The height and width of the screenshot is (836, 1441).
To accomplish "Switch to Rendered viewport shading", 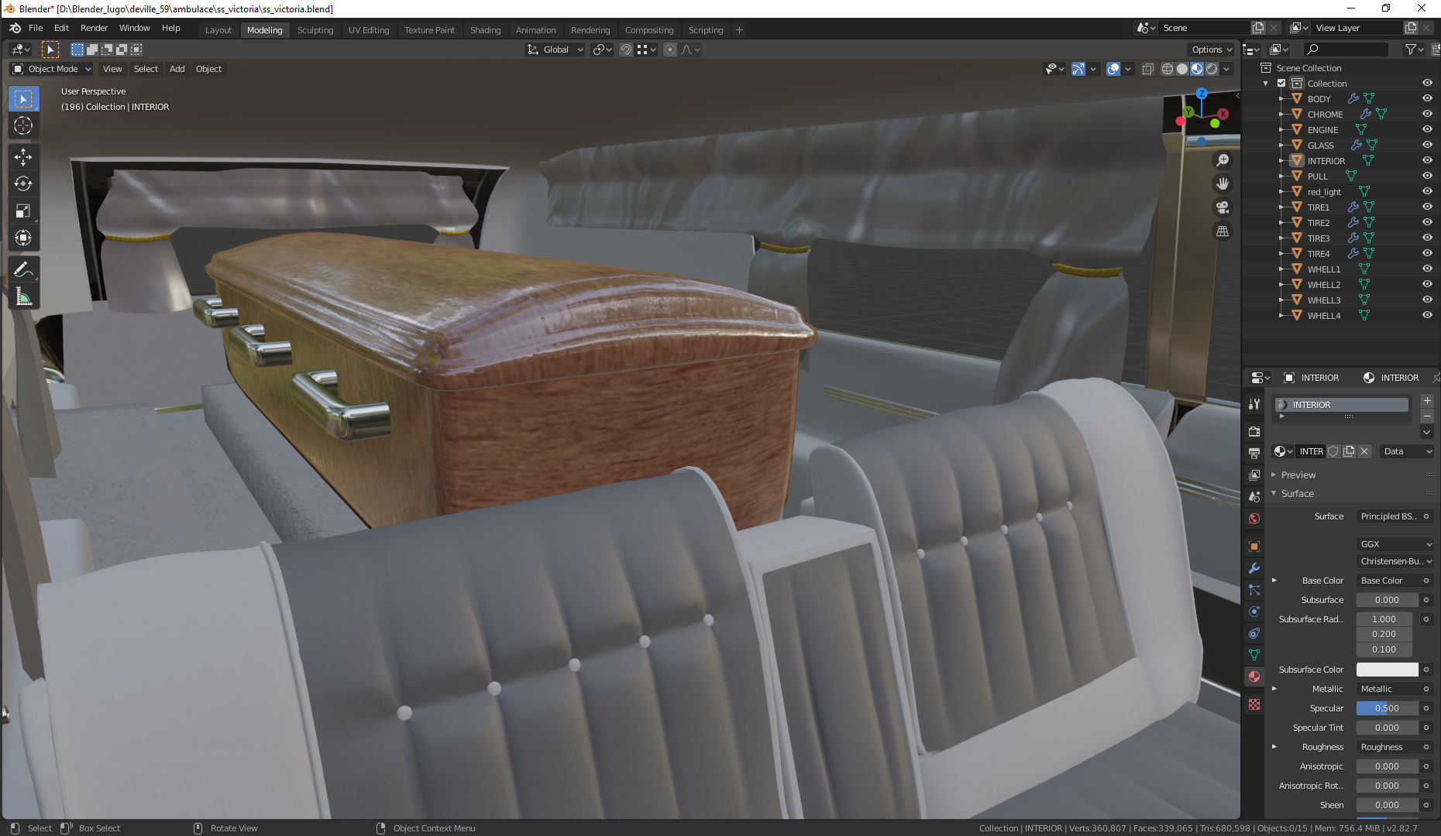I will click(x=1212, y=69).
